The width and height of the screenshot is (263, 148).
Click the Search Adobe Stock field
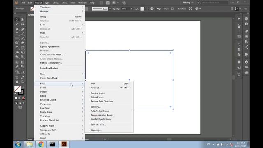tap(213, 3)
